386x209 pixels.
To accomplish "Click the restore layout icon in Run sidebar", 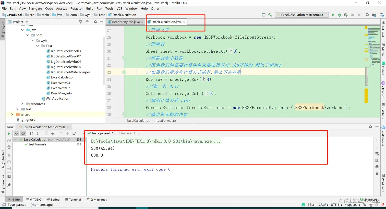I will [x=9, y=177].
